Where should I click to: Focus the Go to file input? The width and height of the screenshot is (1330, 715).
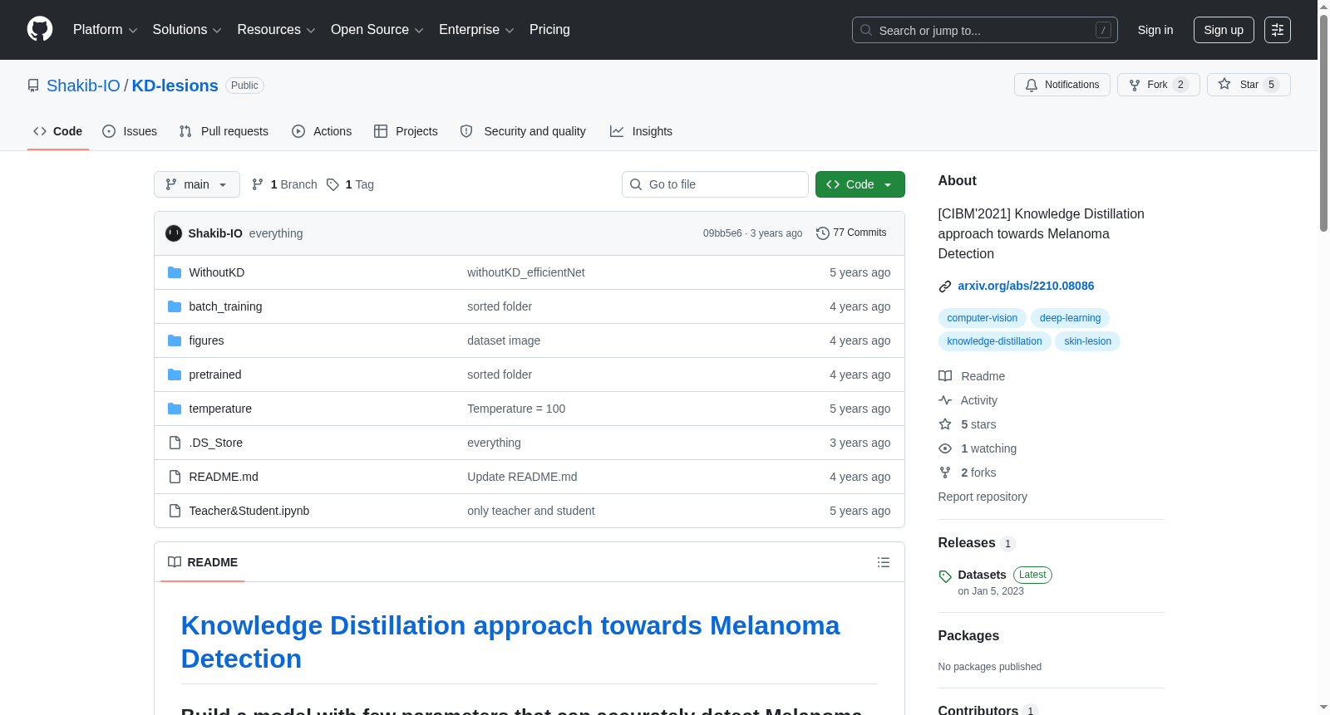point(715,184)
